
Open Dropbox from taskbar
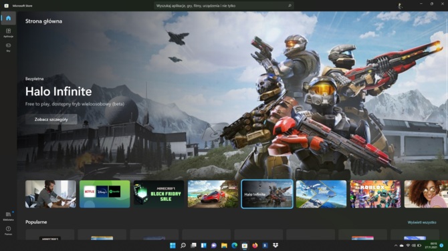click(275, 245)
